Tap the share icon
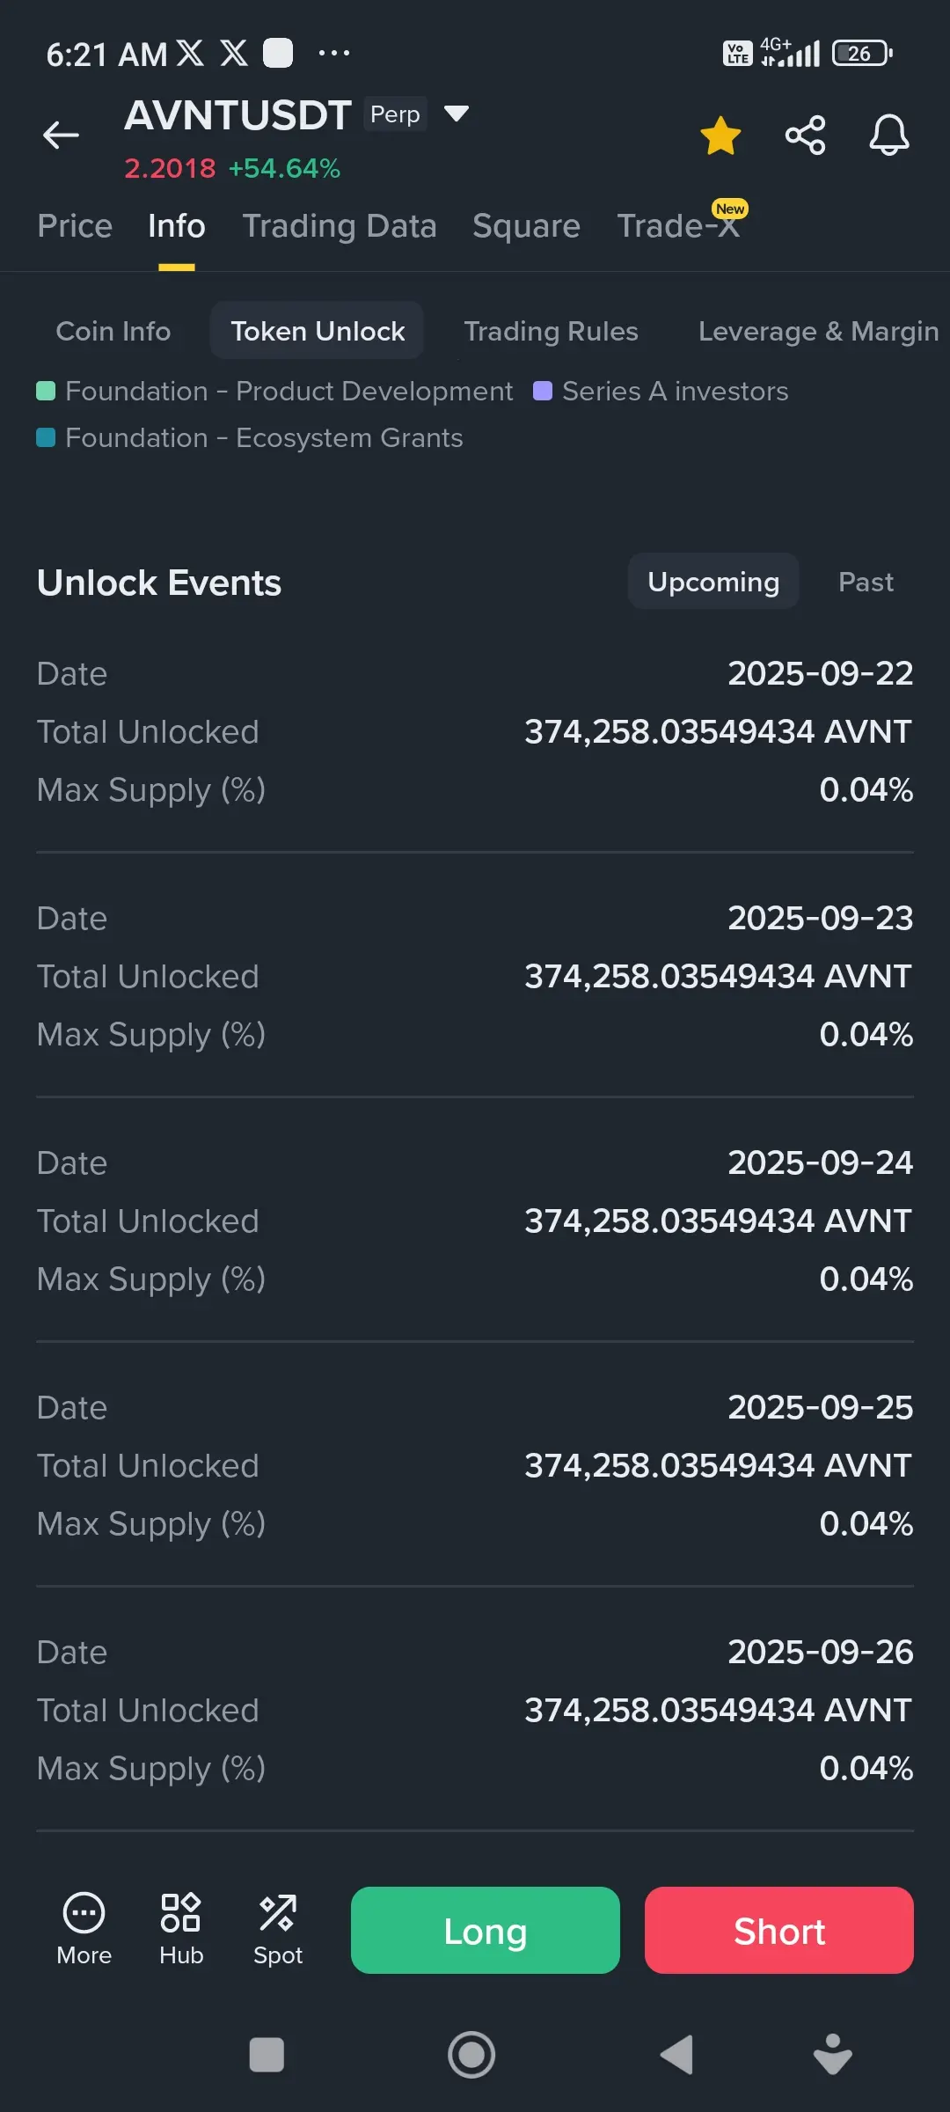Image resolution: width=950 pixels, height=2112 pixels. pyautogui.click(x=805, y=136)
